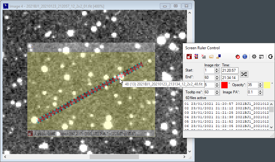Click the red padlock icon in Ruler Control toolbar
The width and height of the screenshot is (275, 162).
189,57
